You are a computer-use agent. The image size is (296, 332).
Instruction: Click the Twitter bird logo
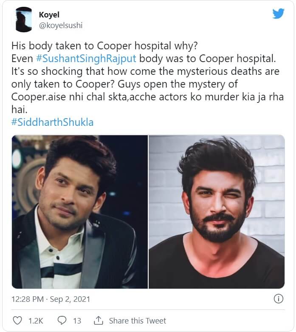coord(278,14)
